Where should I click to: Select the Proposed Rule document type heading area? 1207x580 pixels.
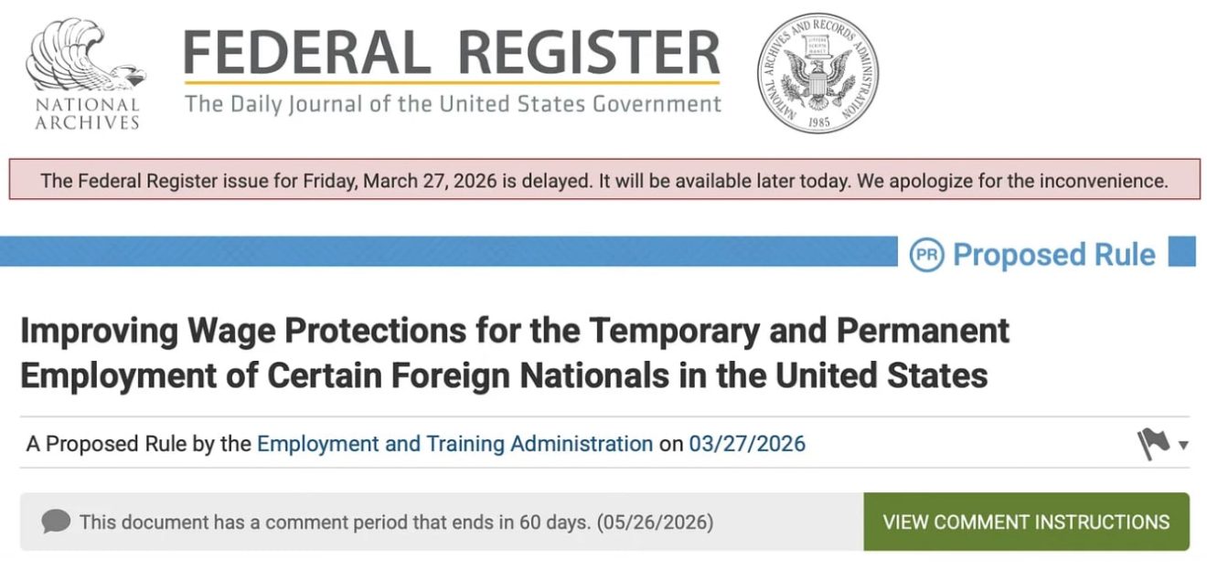click(1052, 255)
